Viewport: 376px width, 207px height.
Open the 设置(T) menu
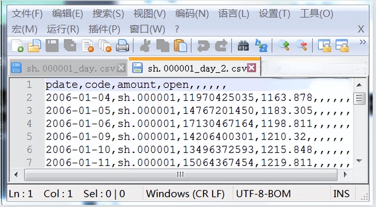274,14
